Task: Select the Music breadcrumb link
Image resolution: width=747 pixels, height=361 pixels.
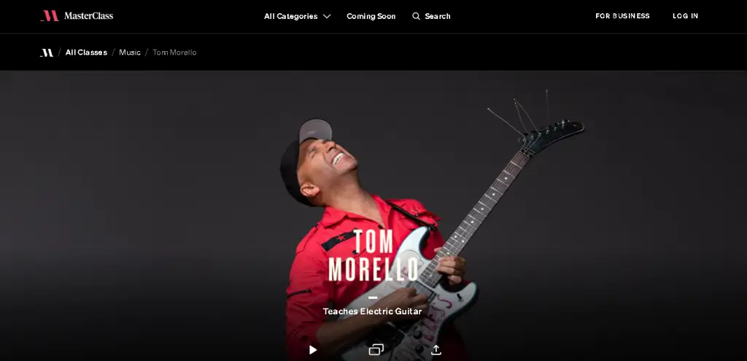Action: 130,53
